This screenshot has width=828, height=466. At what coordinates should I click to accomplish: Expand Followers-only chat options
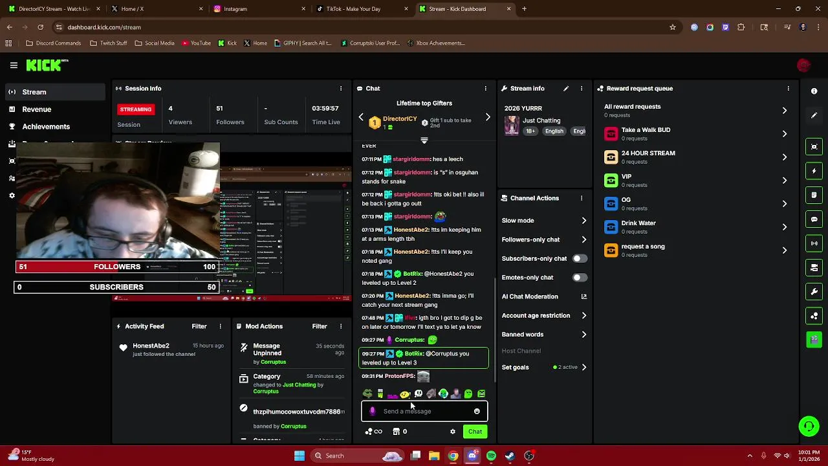click(583, 239)
